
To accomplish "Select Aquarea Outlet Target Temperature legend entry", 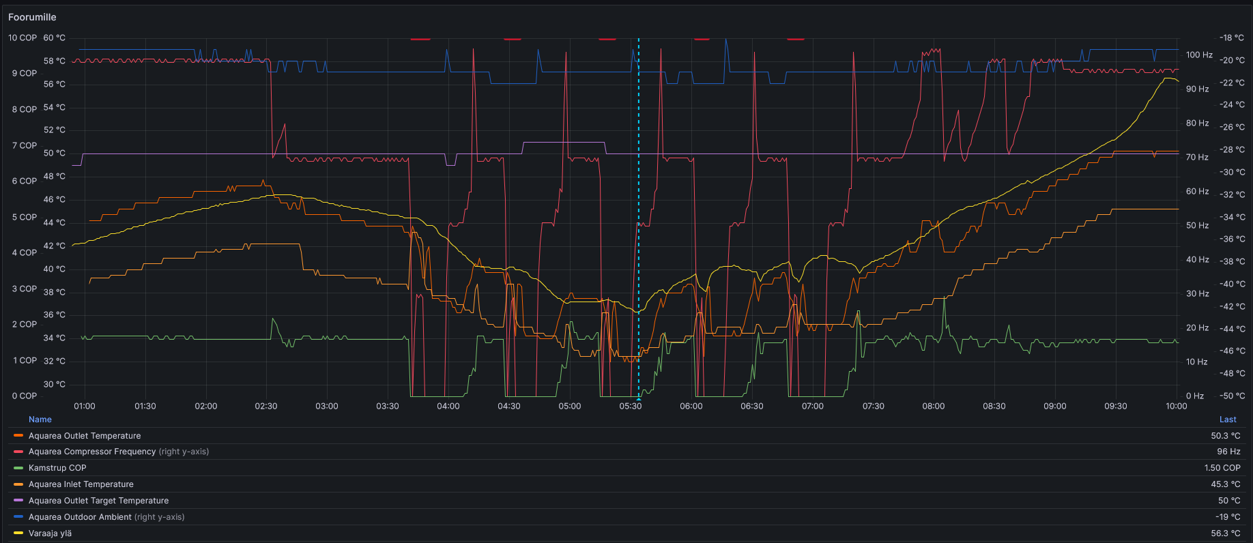I will tap(98, 501).
